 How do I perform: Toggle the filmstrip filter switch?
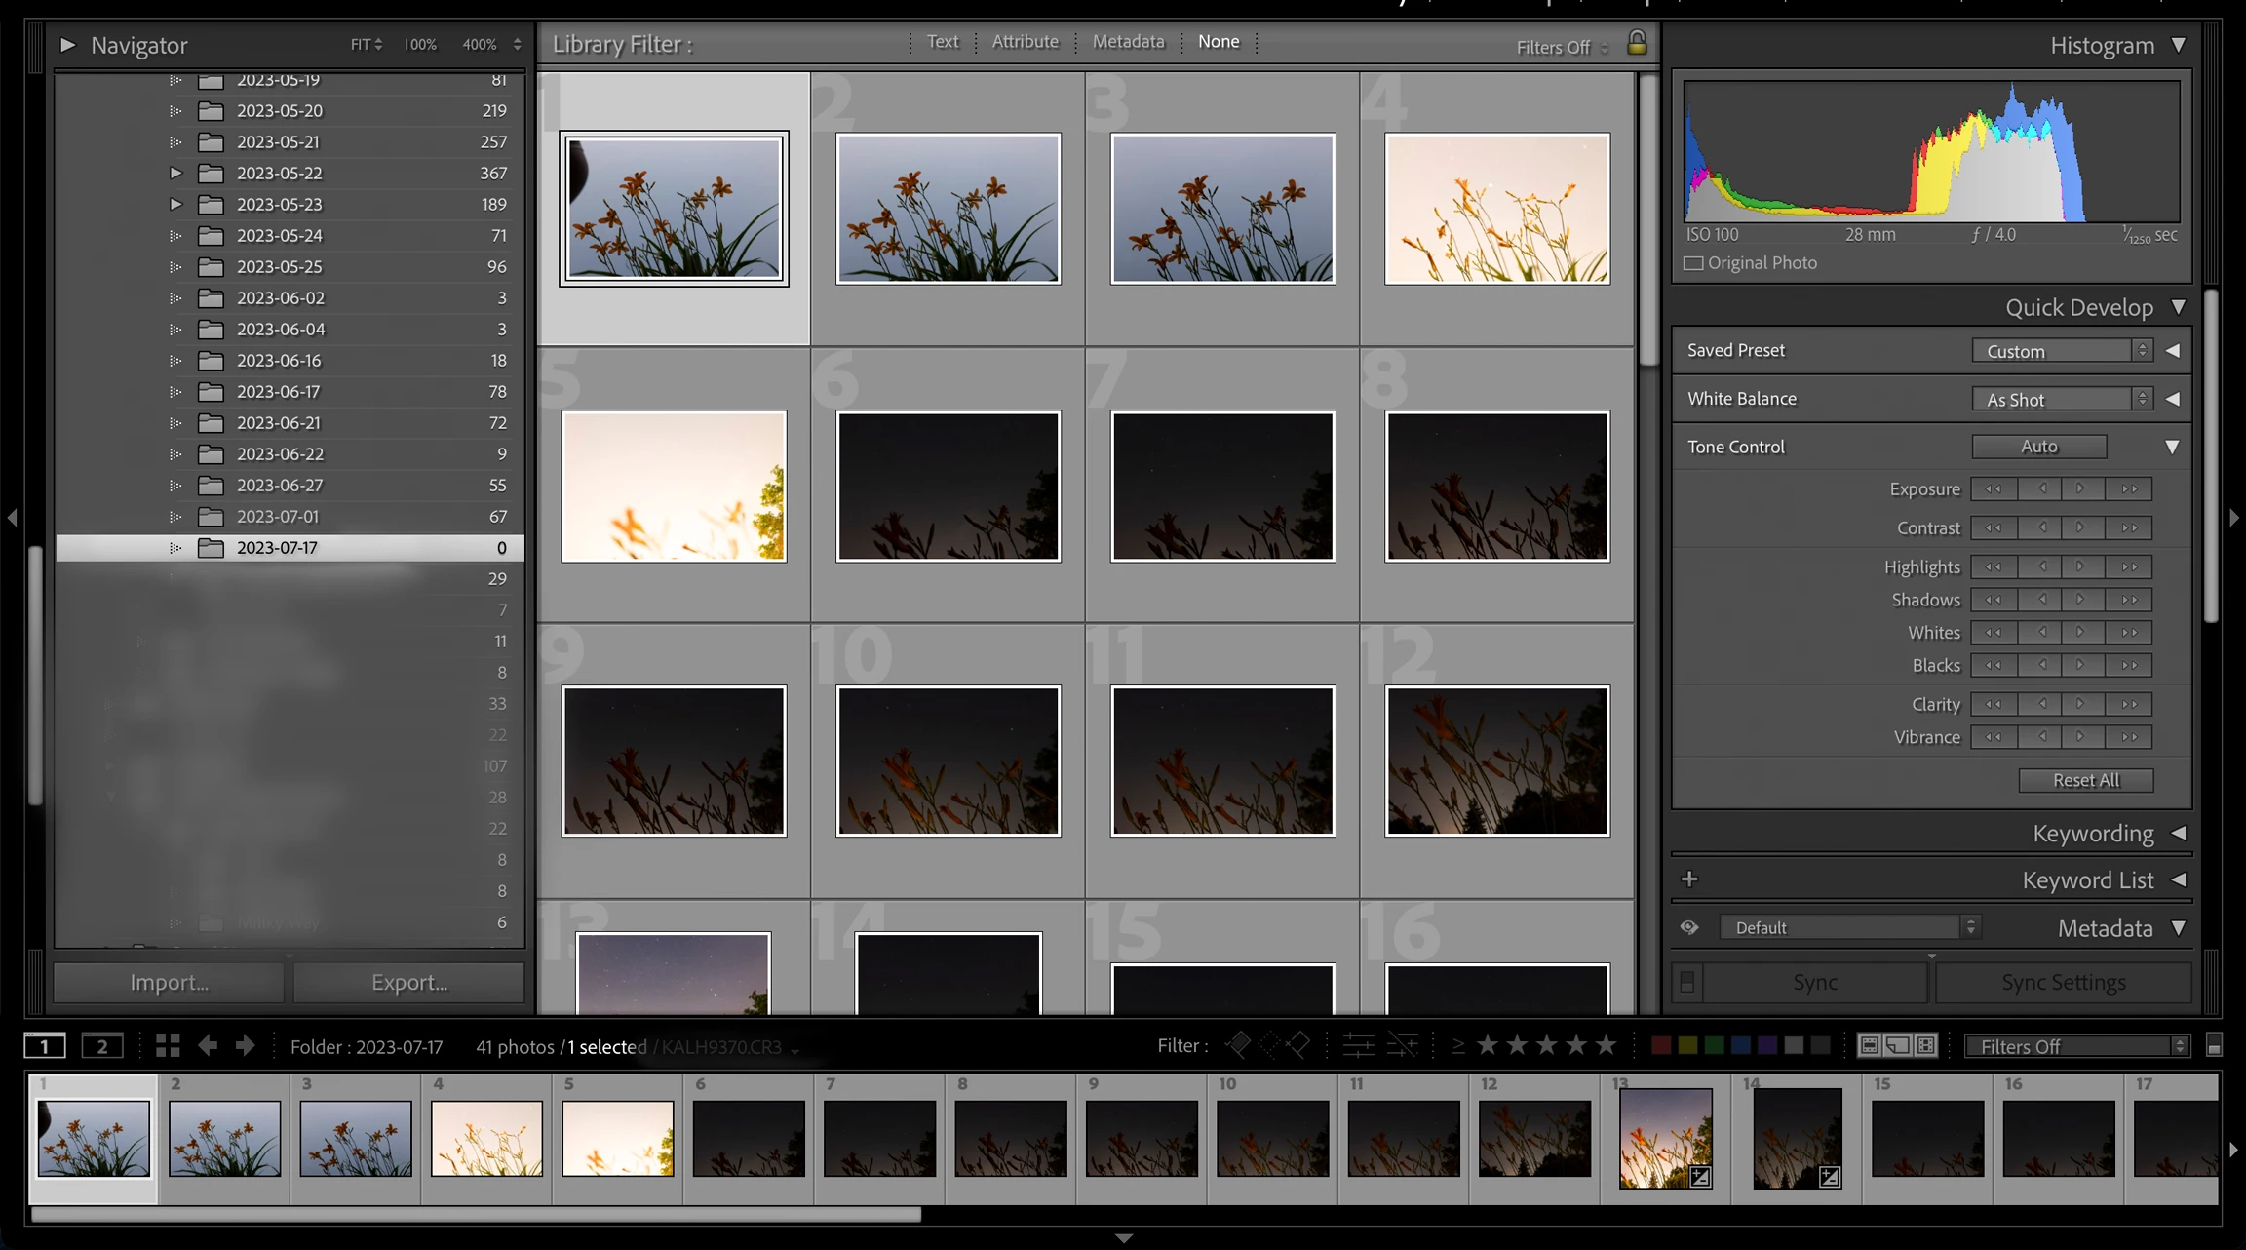click(2214, 1046)
